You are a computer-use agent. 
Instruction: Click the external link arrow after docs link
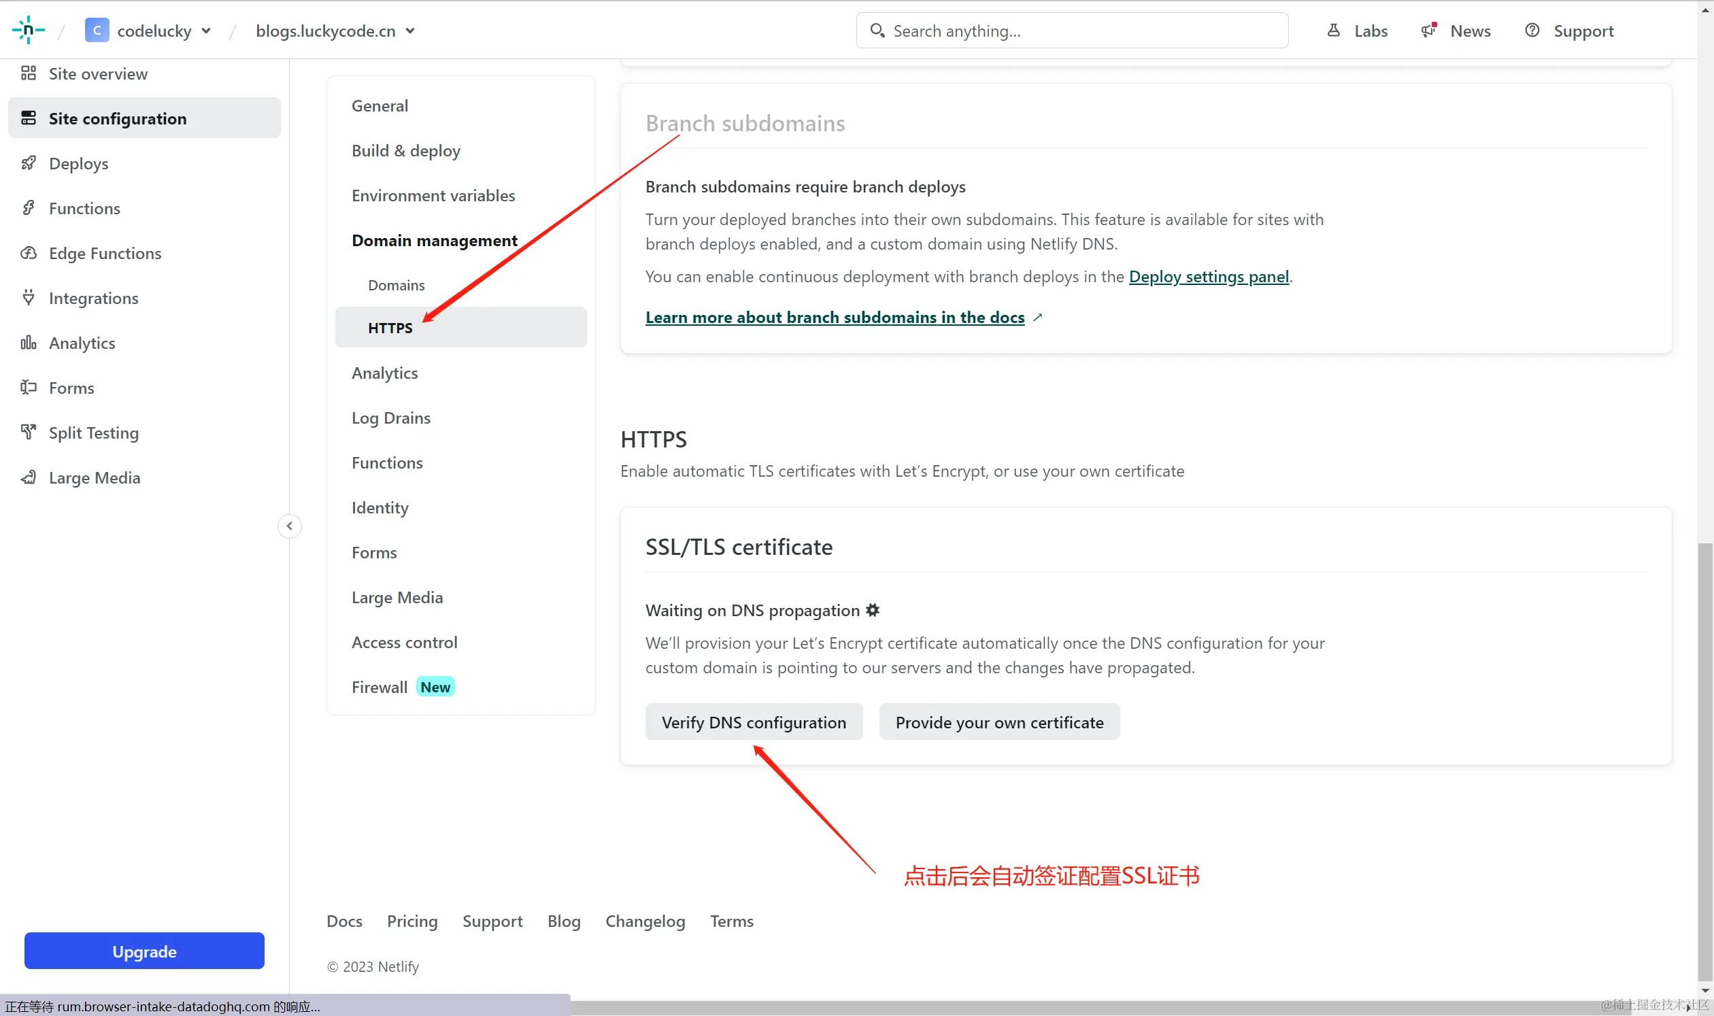point(1037,317)
